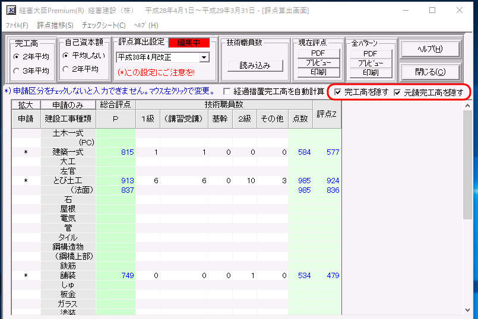Click 点数 value 584 for 建築一式
The width and height of the screenshot is (478, 319).
tap(300, 152)
